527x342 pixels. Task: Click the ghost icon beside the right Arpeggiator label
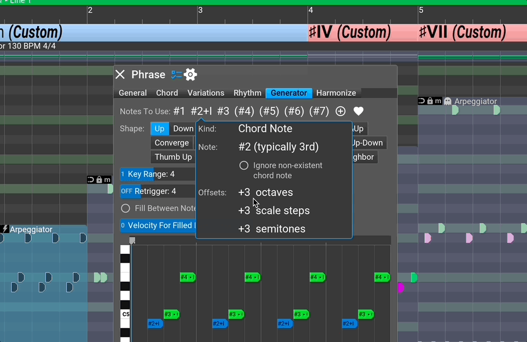point(447,101)
